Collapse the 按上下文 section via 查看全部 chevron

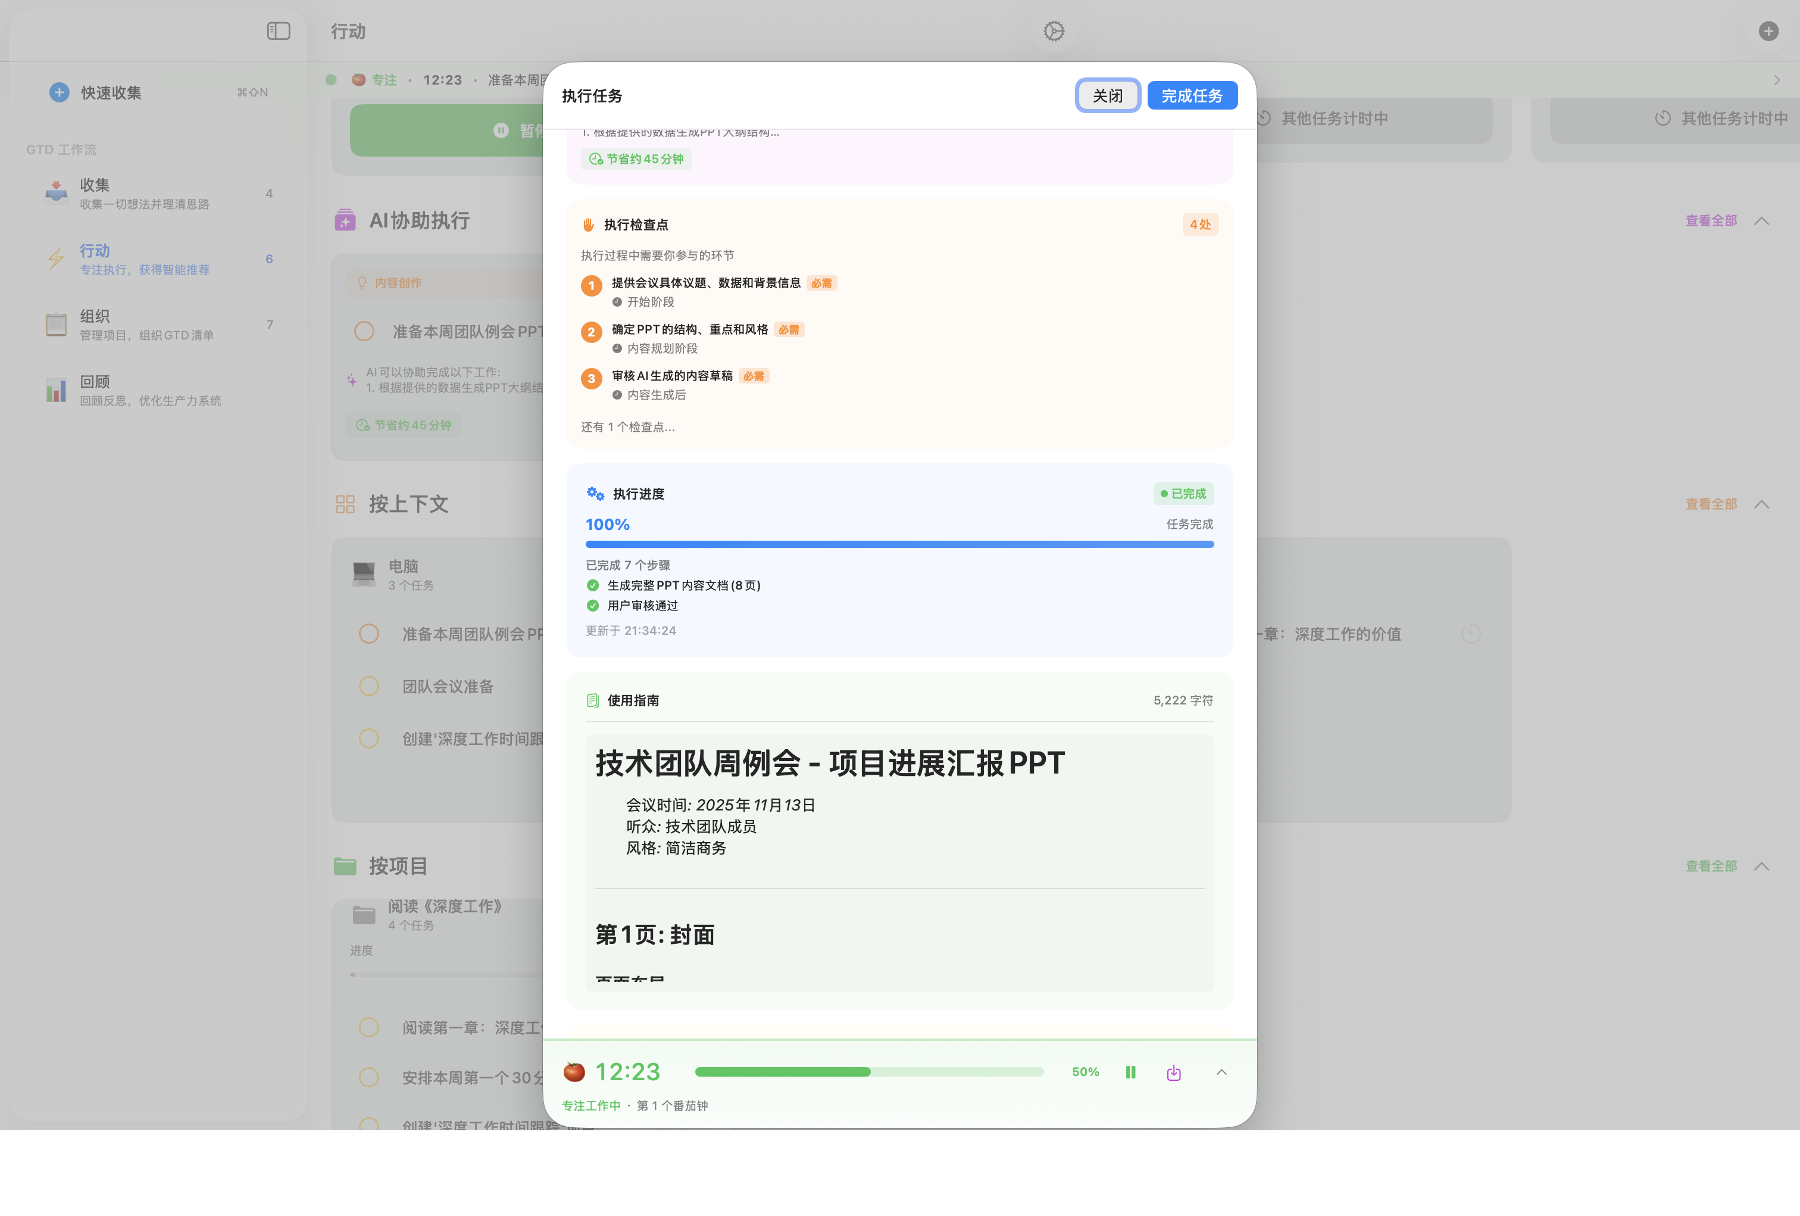[x=1761, y=504]
